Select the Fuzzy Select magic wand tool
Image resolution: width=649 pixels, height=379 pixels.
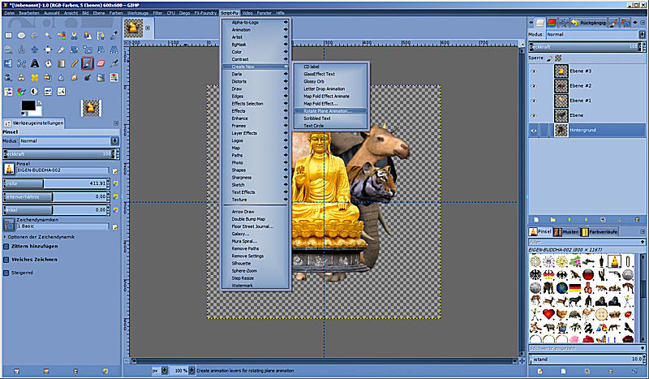(x=48, y=36)
